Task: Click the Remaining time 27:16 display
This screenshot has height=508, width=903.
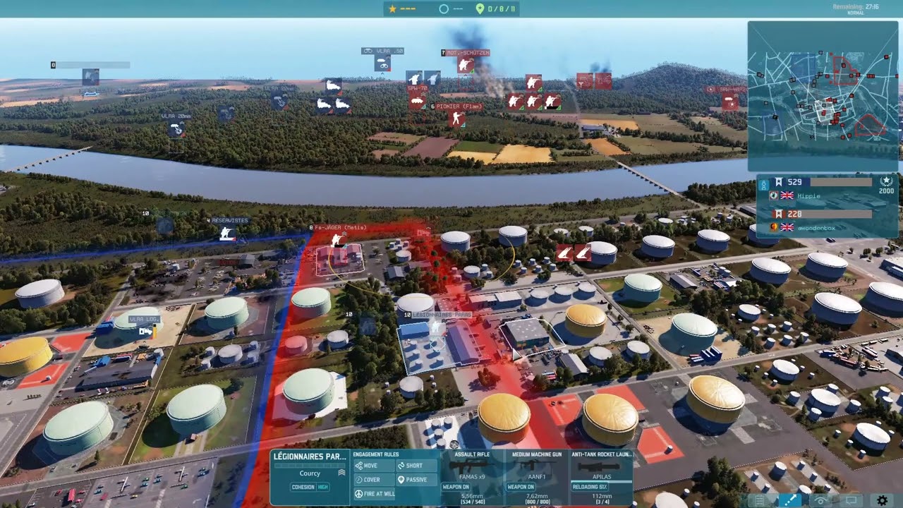Action: point(855,7)
